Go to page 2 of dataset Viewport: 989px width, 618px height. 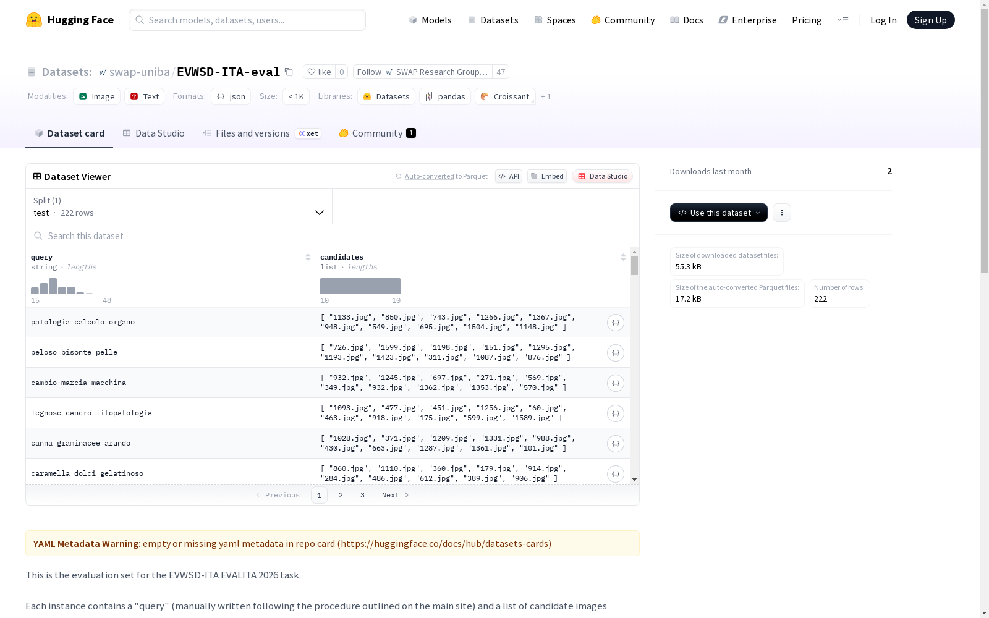[341, 495]
